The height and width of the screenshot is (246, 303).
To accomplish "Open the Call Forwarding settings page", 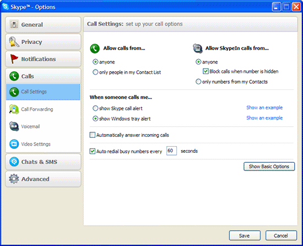I will pos(43,109).
